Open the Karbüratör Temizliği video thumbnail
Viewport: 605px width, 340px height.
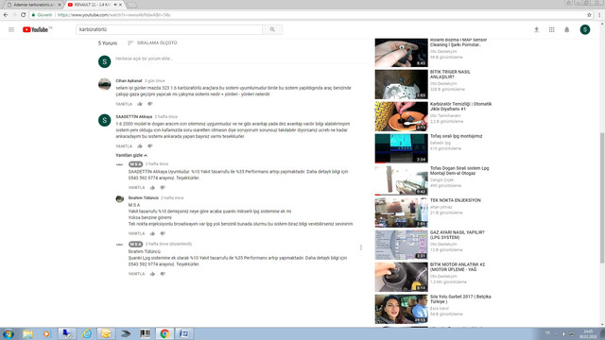click(x=401, y=116)
